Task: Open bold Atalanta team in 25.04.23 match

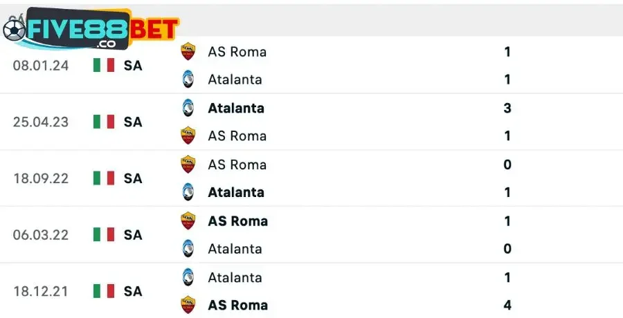Action: pos(236,108)
